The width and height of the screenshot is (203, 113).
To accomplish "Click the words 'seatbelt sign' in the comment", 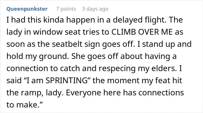I will tap(76, 44).
